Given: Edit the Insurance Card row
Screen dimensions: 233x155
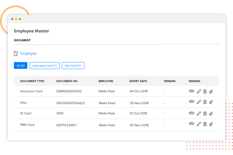Looking at the screenshot, I should [199, 91].
